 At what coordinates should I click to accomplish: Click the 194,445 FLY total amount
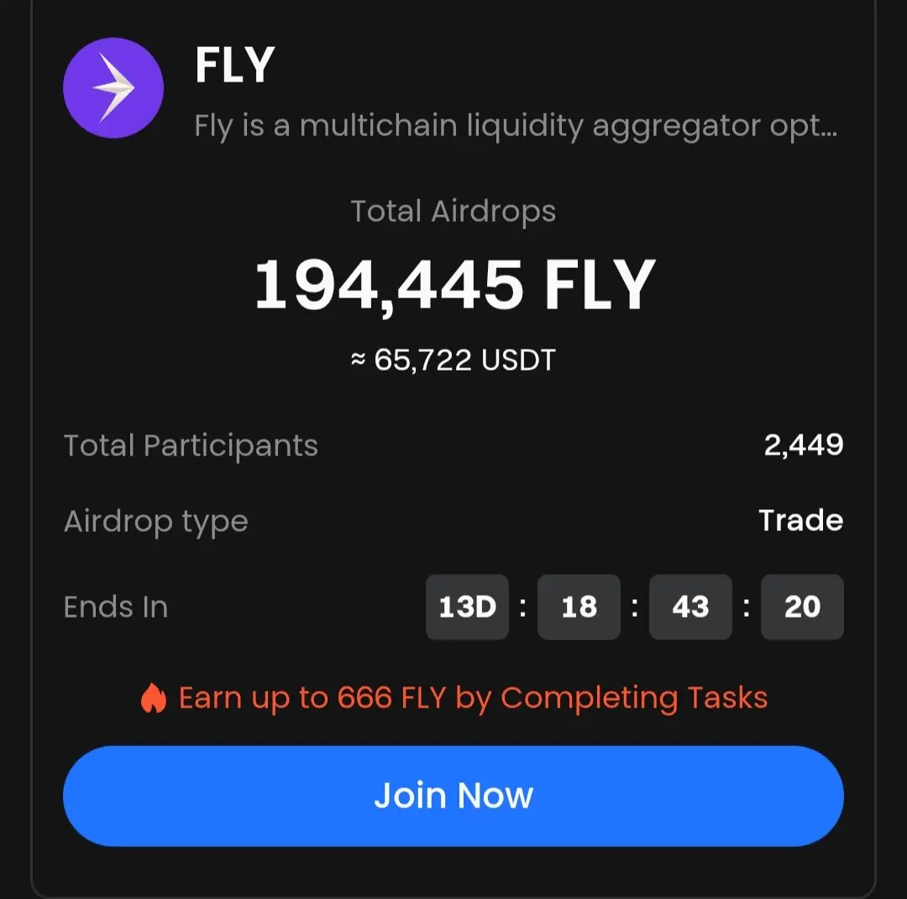(x=454, y=285)
